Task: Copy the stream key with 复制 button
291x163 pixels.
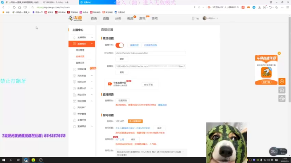Action: coord(122,72)
